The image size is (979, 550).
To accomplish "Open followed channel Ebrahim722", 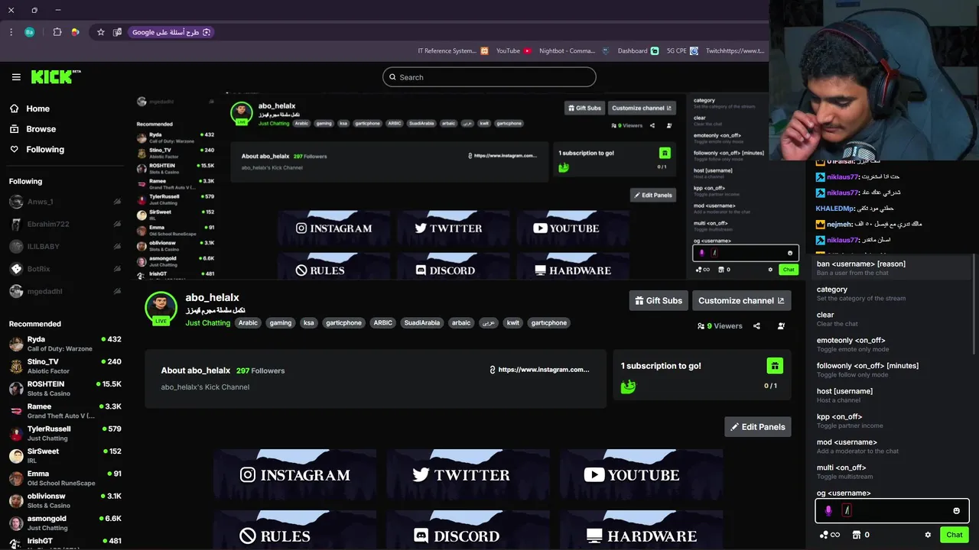I will [x=65, y=224].
